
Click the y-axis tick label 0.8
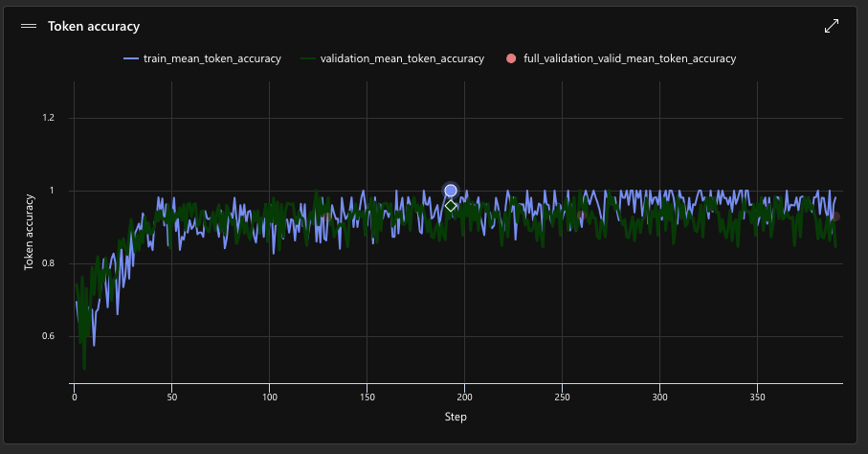(x=49, y=263)
